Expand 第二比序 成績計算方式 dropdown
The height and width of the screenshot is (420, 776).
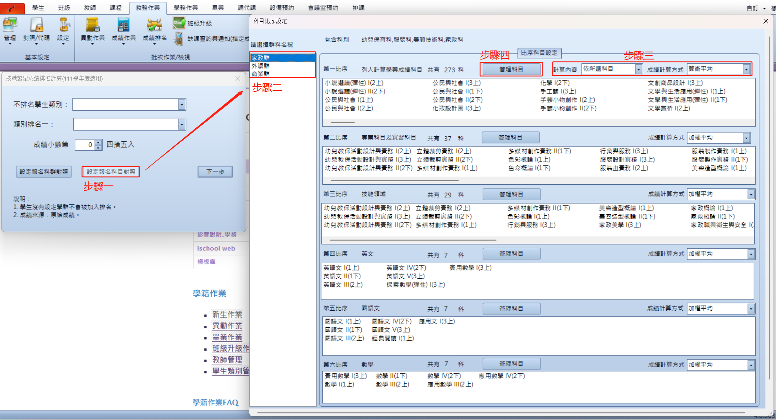[746, 138]
